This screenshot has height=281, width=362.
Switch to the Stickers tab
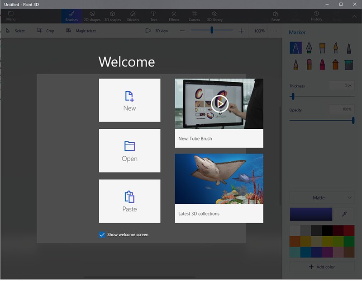133,16
